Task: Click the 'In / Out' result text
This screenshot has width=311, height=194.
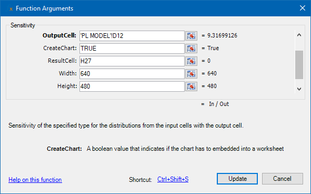Action: click(219, 104)
